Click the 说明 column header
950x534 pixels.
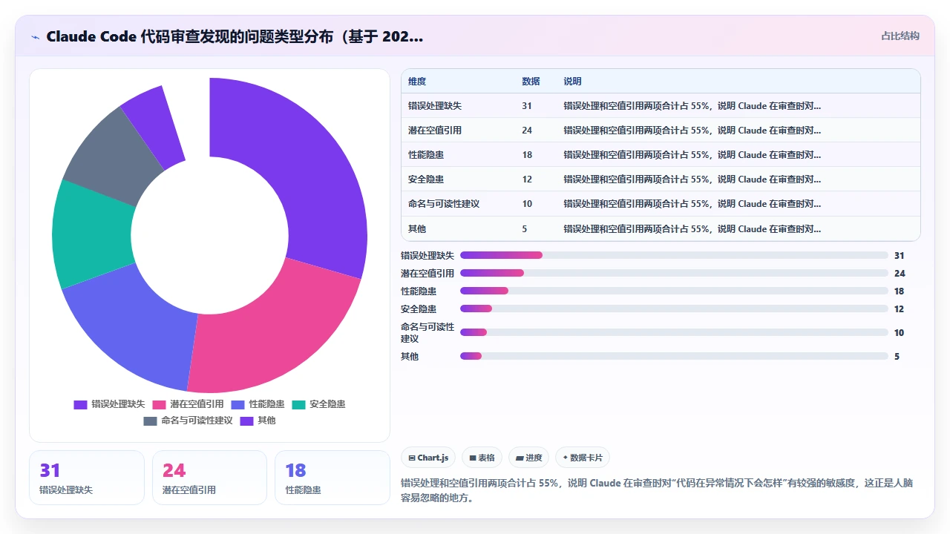[x=572, y=81]
